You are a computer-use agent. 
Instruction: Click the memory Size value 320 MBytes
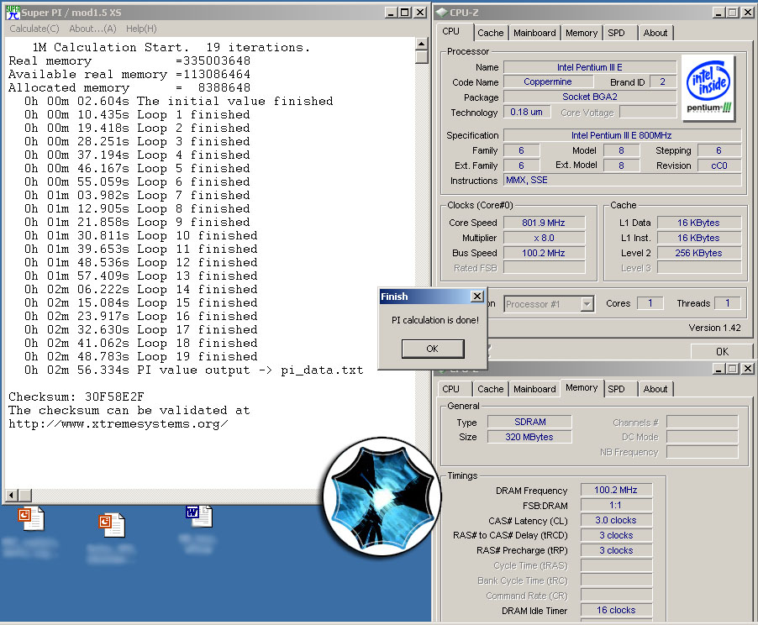pyautogui.click(x=529, y=437)
